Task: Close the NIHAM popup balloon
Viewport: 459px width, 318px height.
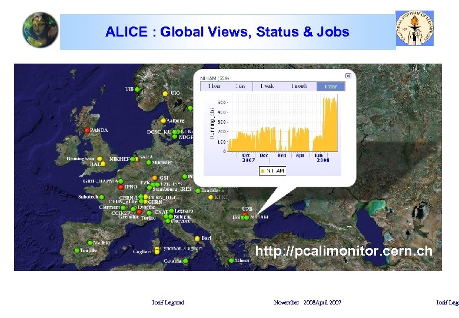Action: 348,76
